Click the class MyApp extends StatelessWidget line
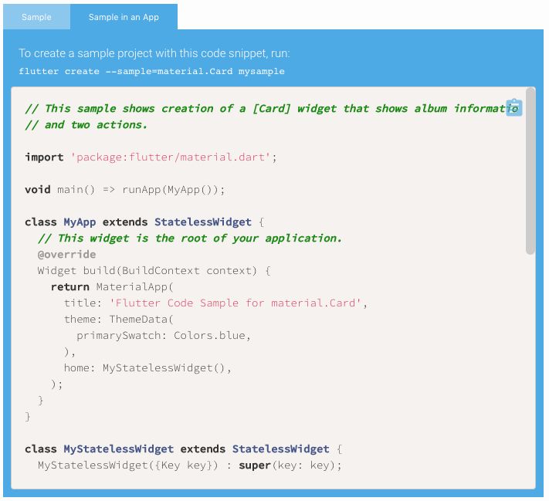 (144, 222)
